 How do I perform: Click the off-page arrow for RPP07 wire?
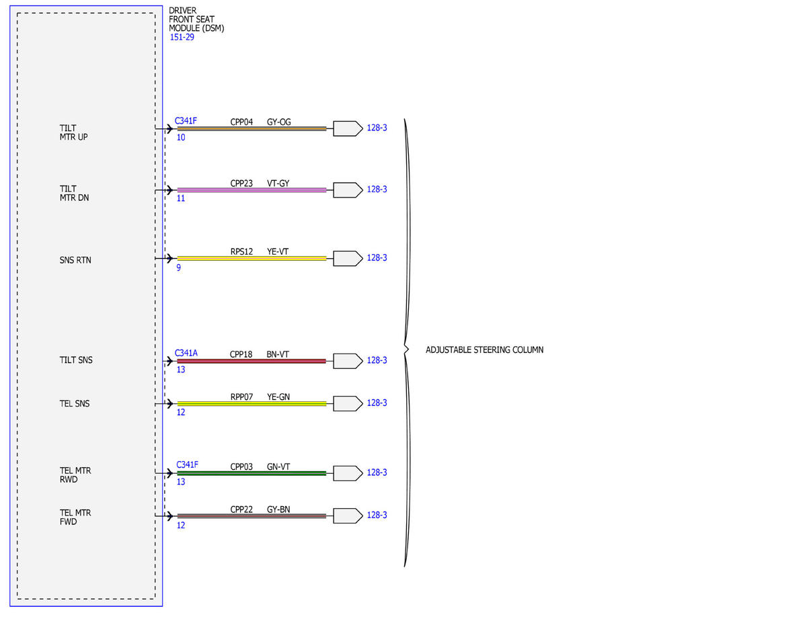(x=348, y=403)
